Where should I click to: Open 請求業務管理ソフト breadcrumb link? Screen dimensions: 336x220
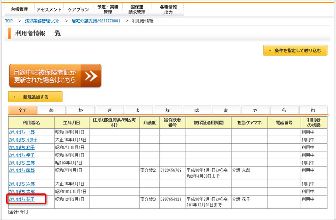click(x=42, y=21)
